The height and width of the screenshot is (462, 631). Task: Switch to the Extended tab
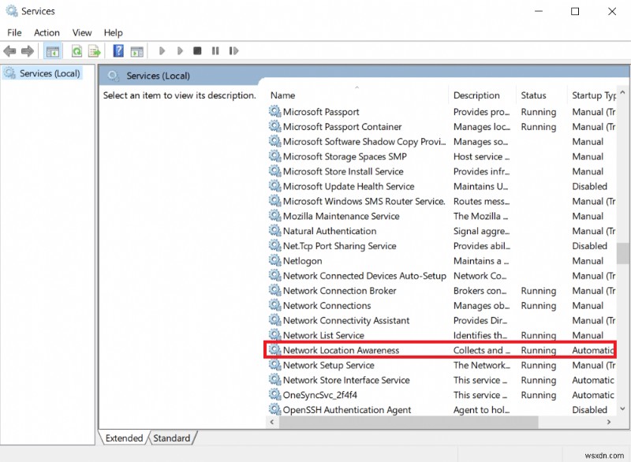(123, 438)
